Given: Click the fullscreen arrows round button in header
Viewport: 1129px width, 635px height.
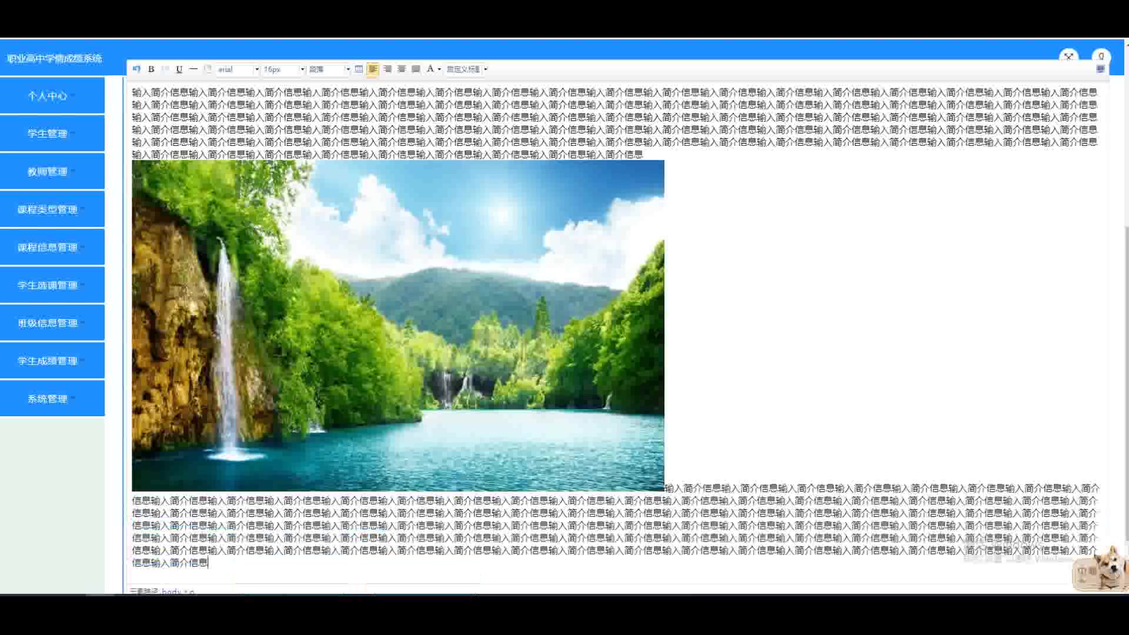Looking at the screenshot, I should pos(1068,57).
